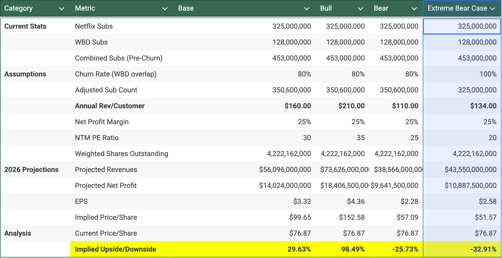This screenshot has width=502, height=258.
Task: Select the Base EPS $3.32 cell
Action: pyautogui.click(x=245, y=201)
